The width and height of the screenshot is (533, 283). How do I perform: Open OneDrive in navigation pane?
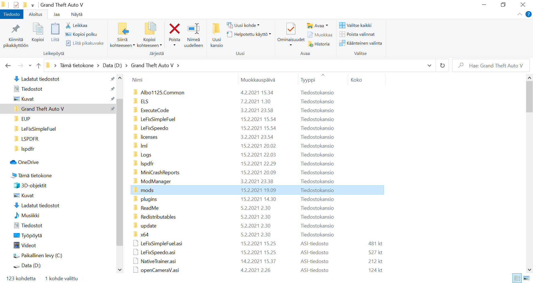(24, 162)
